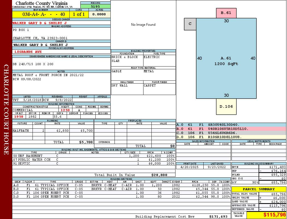The image size is (287, 219).
Task: Select the gray C section in the sketch
Action: (190, 24)
